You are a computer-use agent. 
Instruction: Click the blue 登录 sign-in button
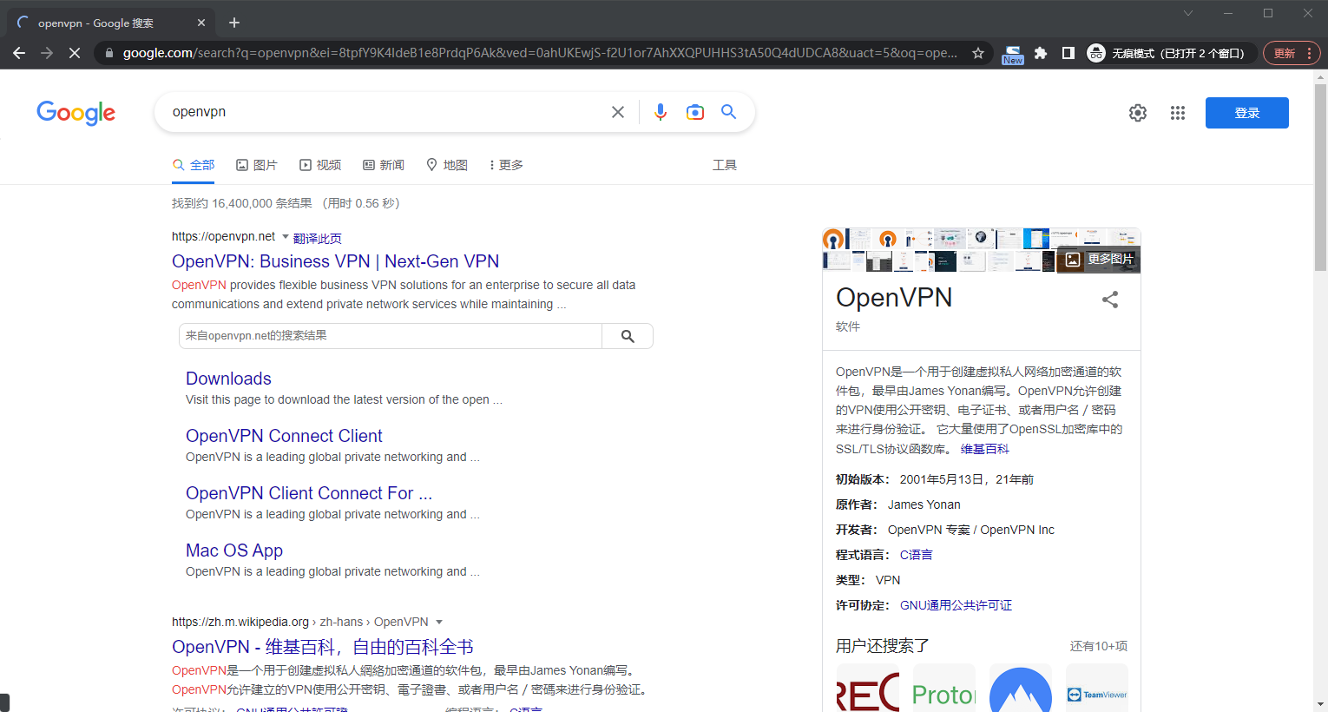[x=1247, y=113]
